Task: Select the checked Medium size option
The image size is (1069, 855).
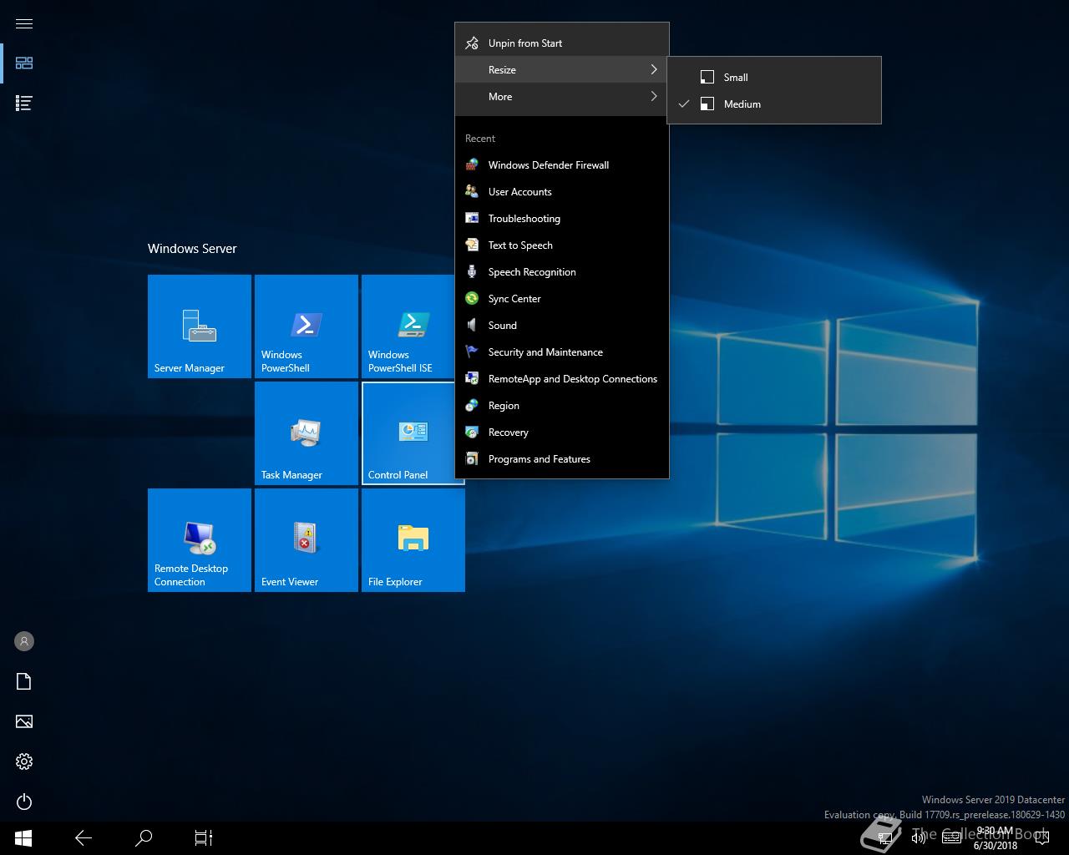Action: pos(774,104)
